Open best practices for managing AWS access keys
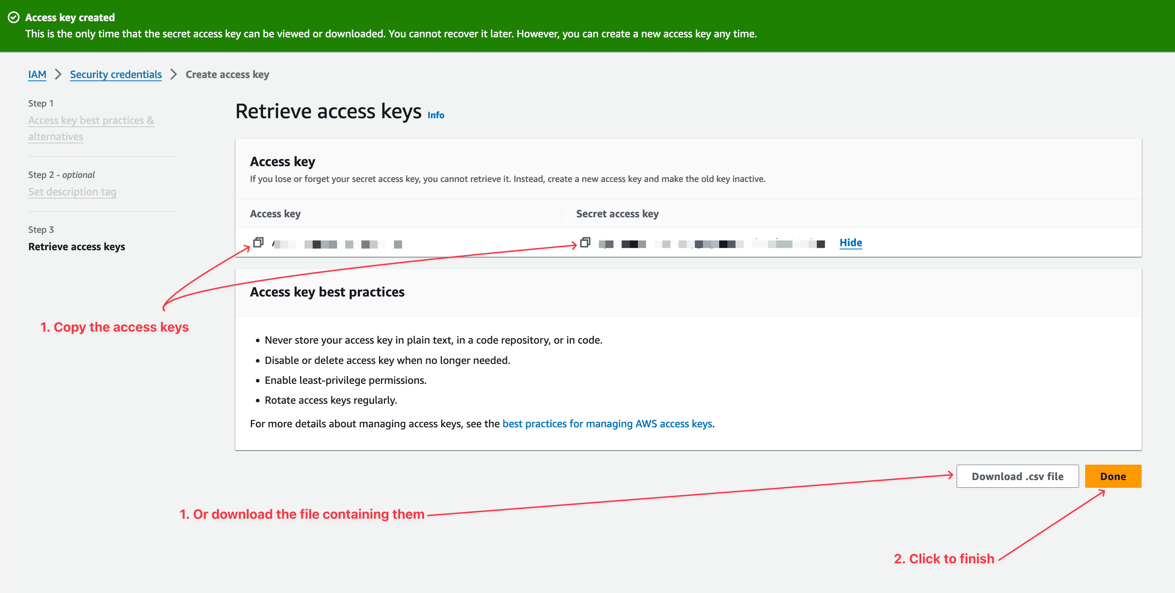1175x593 pixels. click(x=607, y=424)
